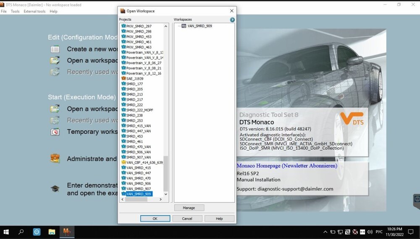Viewport: 420px width, 239px height.
Task: Click the volume speaker tray icon
Action: pos(370,231)
